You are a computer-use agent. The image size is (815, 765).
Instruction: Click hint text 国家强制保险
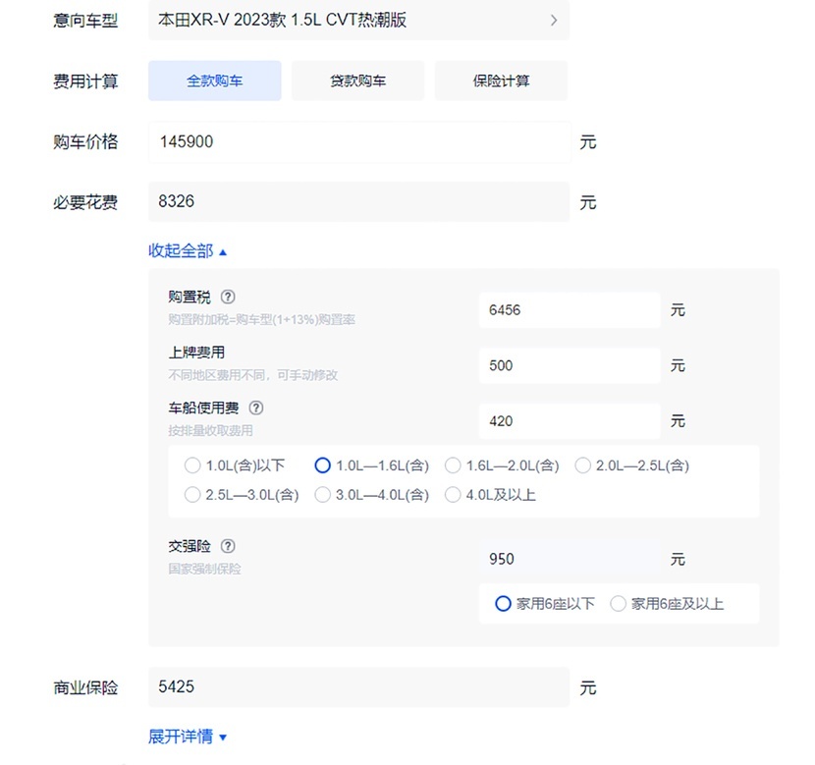(x=204, y=569)
